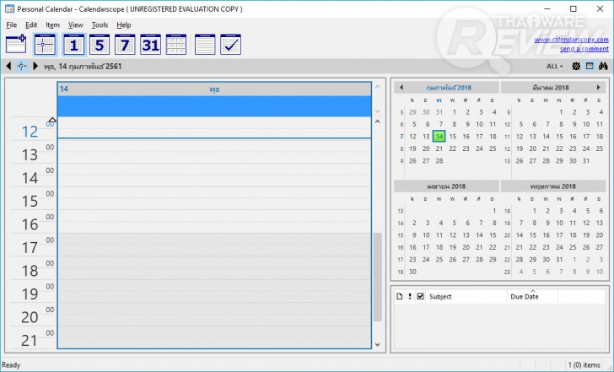614x372 pixels.
Task: Open the View menu
Action: pyautogui.click(x=76, y=25)
